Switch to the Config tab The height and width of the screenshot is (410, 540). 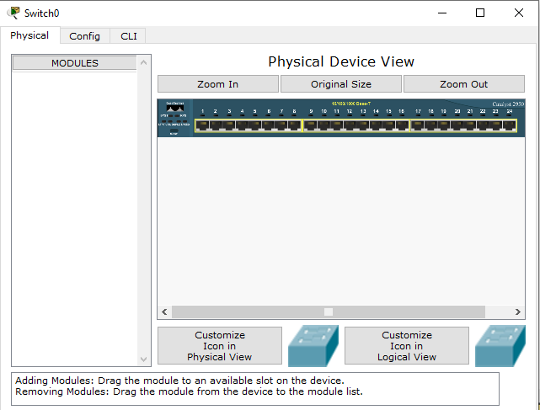[x=84, y=36]
